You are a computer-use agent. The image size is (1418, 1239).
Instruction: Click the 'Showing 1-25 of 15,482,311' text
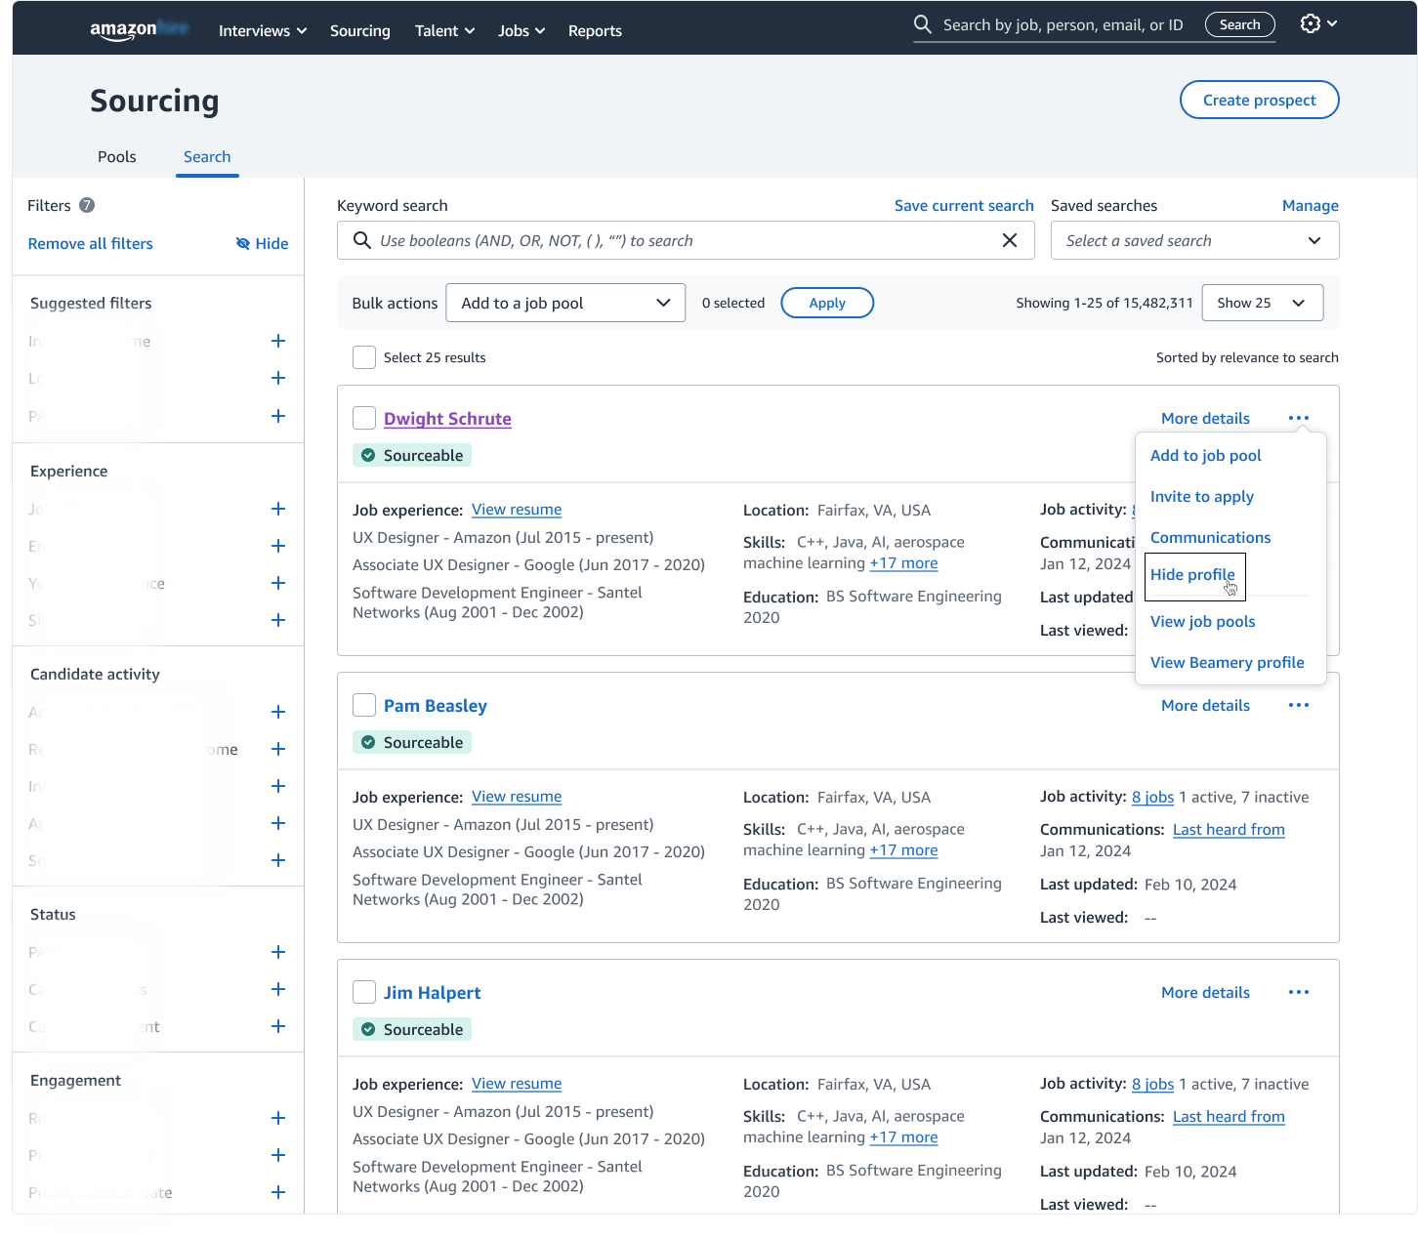coord(1105,303)
